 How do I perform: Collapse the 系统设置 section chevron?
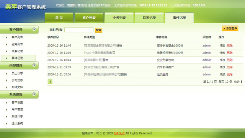tap(34, 94)
